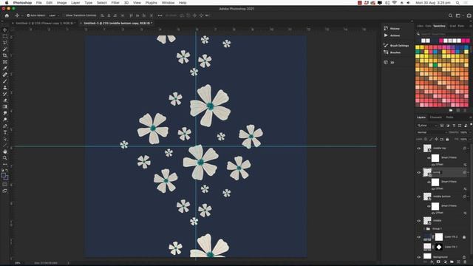Select the Frame tool
This screenshot has height=266, width=473.
click(5, 62)
